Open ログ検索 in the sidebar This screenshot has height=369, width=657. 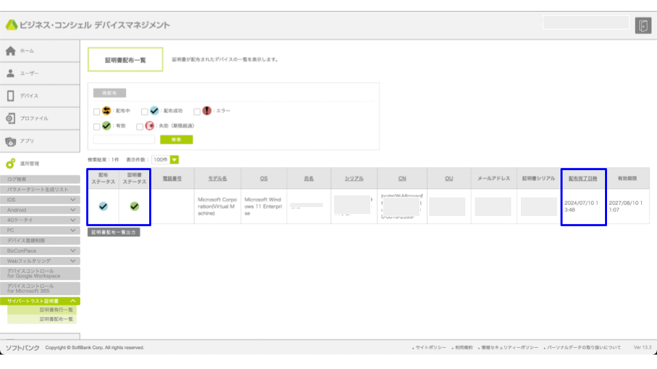pyautogui.click(x=40, y=179)
